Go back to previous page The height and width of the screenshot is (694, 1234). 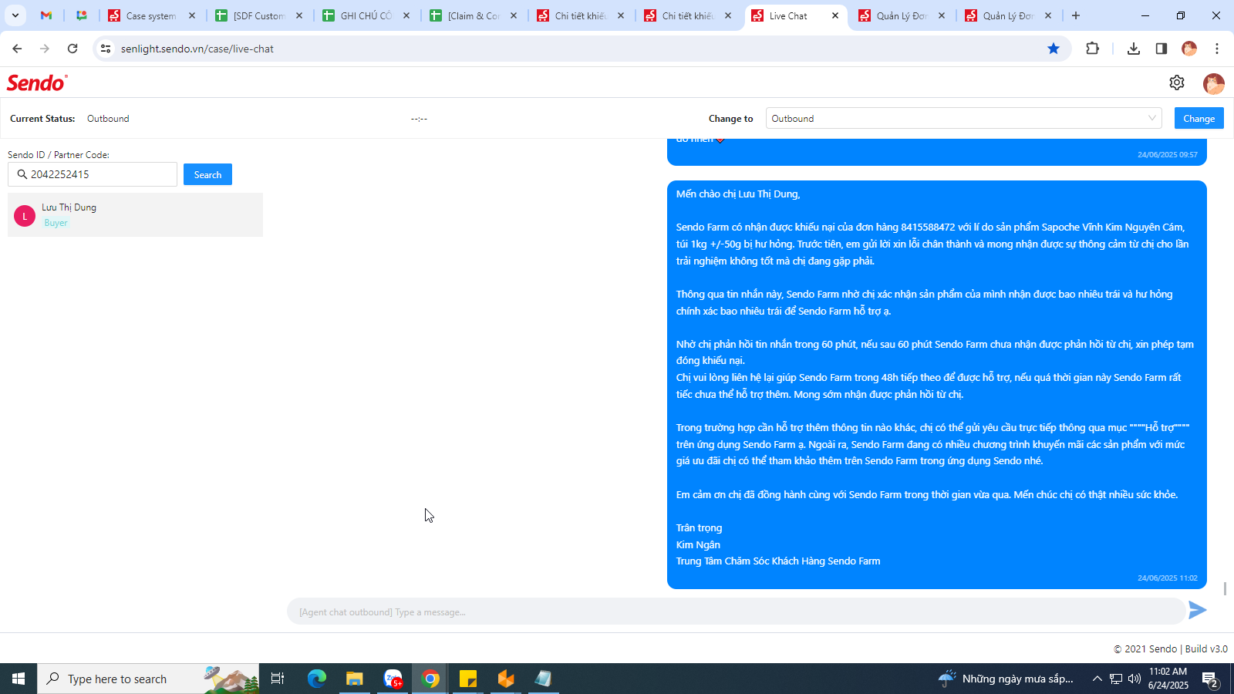(x=17, y=49)
